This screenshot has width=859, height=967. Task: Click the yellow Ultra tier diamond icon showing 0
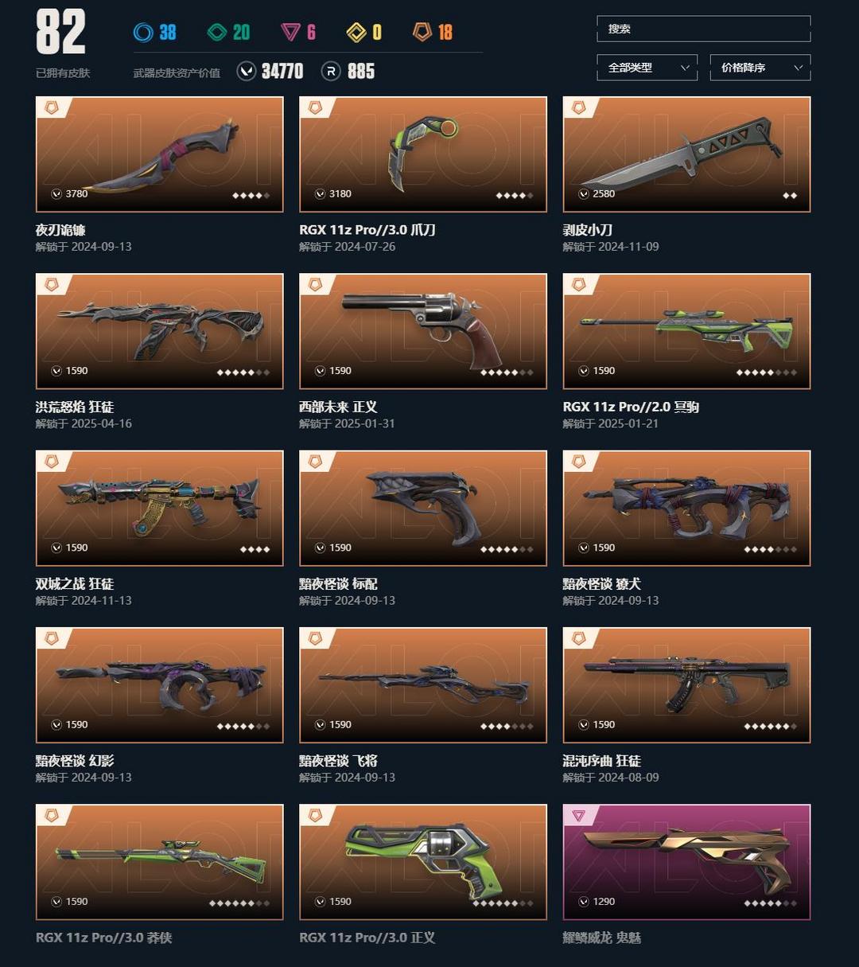coord(356,33)
